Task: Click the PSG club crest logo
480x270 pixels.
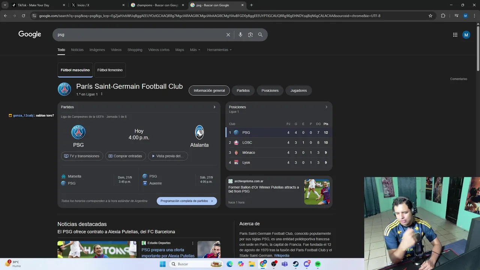Action: click(64, 89)
